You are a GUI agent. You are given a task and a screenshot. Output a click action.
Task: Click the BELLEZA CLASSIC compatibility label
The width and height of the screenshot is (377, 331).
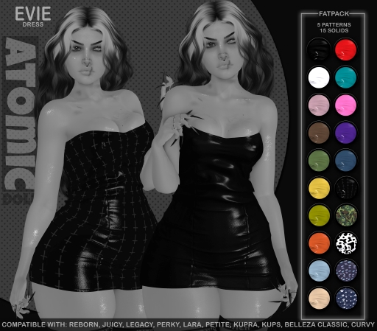(316, 324)
